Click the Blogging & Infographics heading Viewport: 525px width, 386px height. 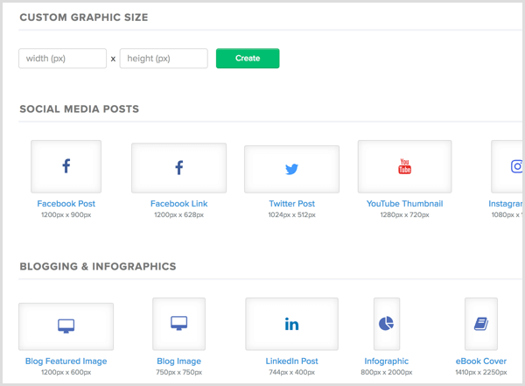click(x=98, y=266)
